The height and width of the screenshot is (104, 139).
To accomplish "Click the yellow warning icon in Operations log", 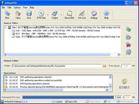I will 6,87.
